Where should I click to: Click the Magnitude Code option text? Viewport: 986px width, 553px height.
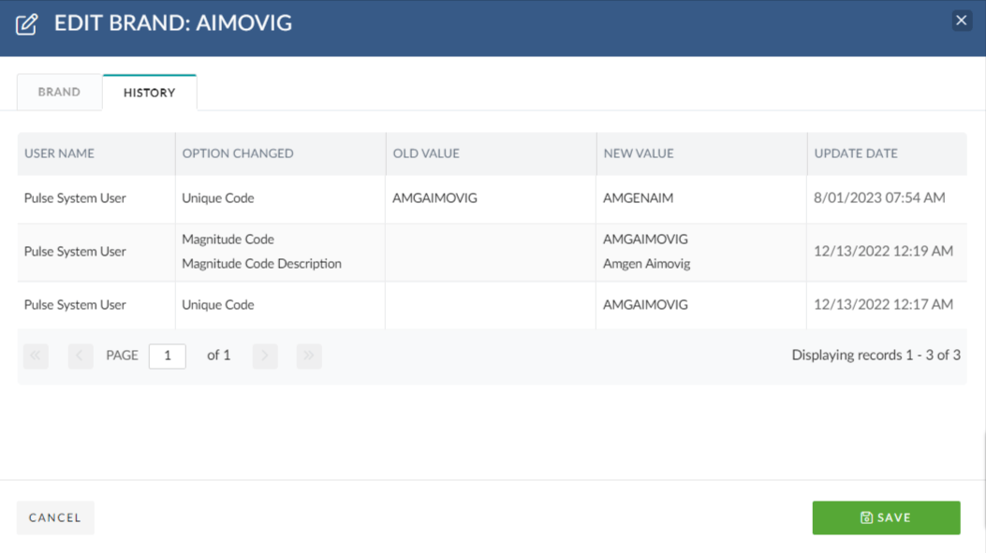[x=228, y=240]
